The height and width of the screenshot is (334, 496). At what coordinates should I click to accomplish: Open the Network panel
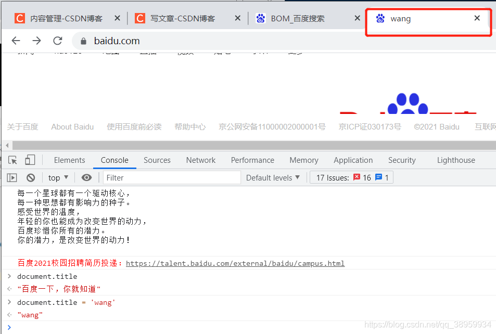click(x=201, y=160)
